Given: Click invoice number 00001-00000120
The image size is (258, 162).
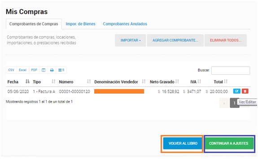Looking at the screenshot, I should (74, 91).
